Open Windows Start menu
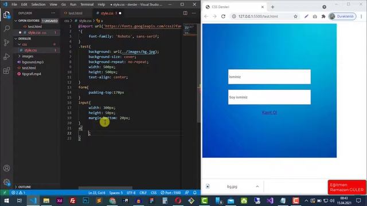The height and width of the screenshot is (206, 367). [6, 201]
